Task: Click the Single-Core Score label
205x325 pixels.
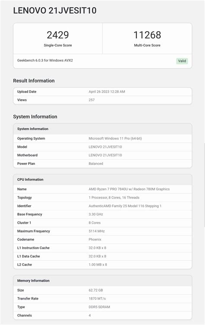Action: (58, 45)
